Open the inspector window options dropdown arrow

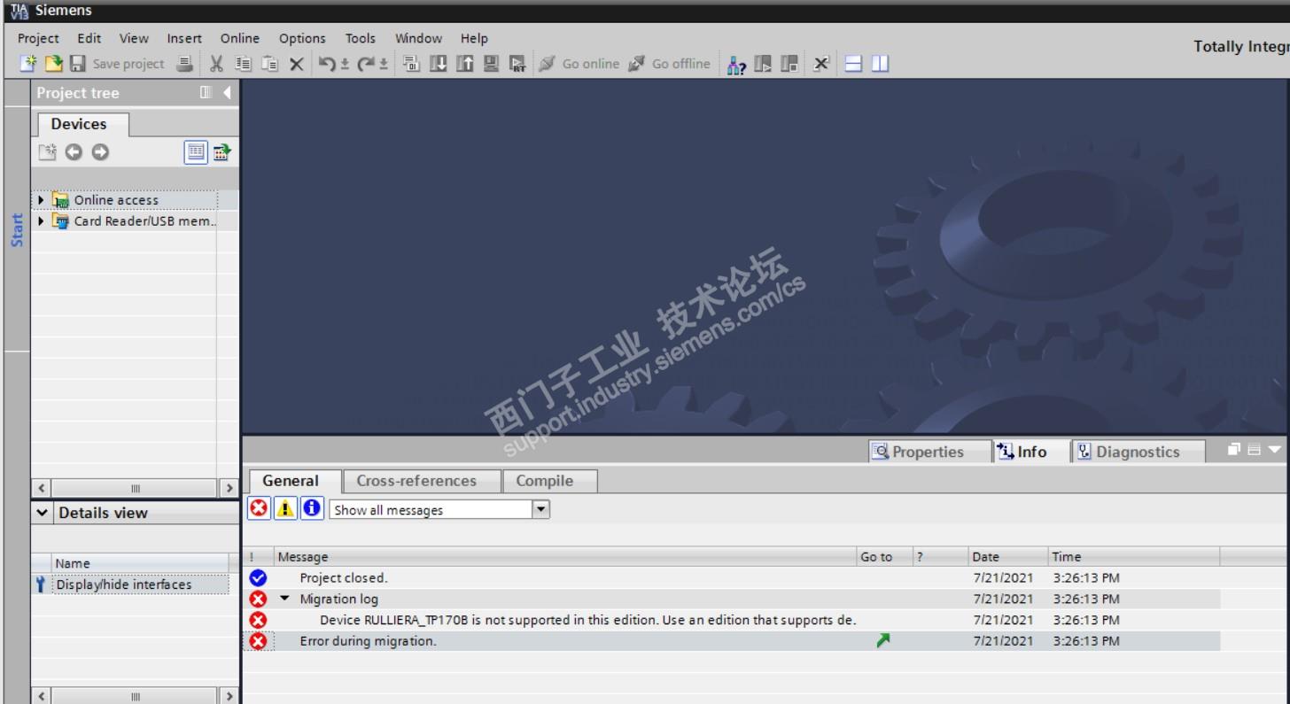point(1275,450)
